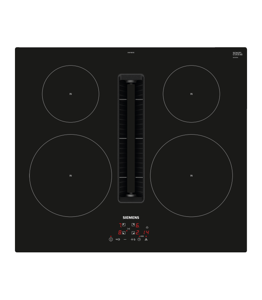Click the large front-left cooking zone circle
The image size is (262, 300).
point(70,175)
